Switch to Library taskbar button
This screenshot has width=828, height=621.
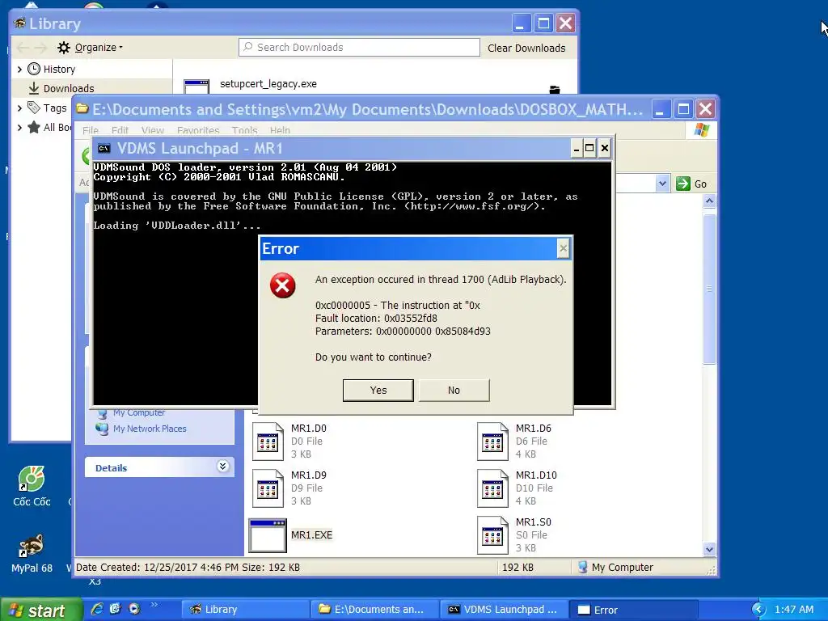pyautogui.click(x=244, y=610)
